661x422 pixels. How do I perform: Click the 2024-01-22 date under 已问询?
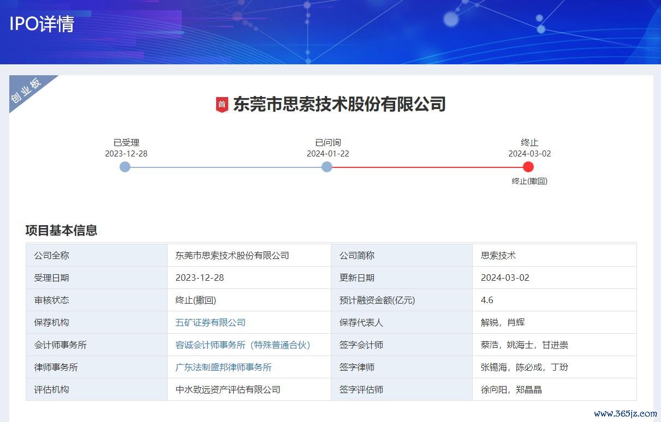(x=328, y=154)
